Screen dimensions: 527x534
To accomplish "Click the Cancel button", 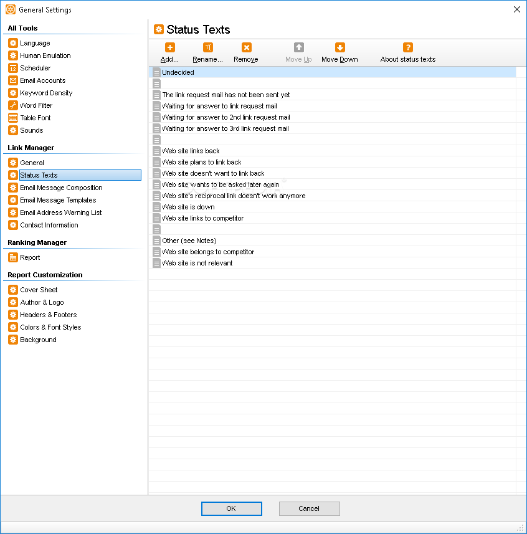I will click(x=309, y=508).
